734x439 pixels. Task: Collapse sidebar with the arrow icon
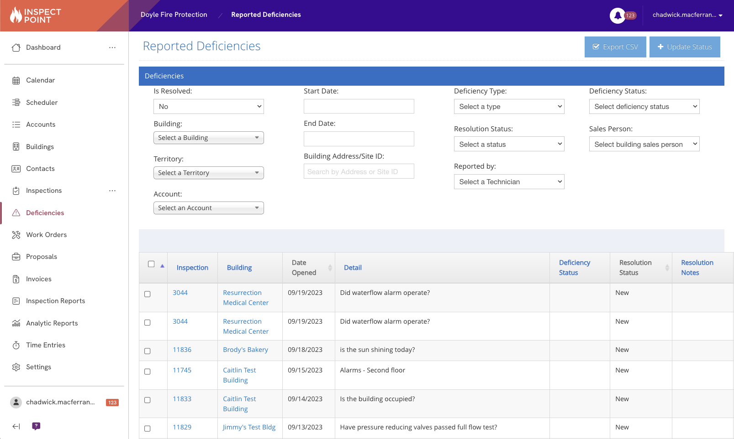click(16, 426)
